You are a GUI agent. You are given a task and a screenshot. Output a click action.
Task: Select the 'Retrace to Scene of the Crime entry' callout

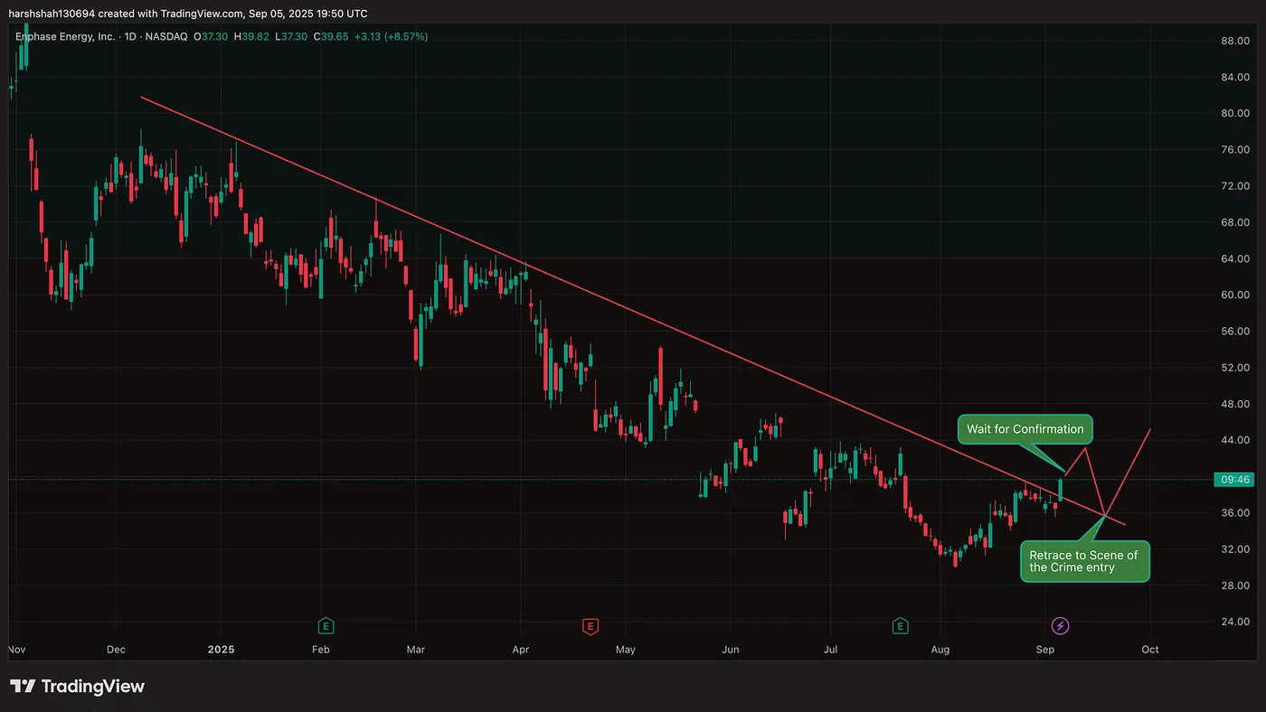pos(1084,561)
